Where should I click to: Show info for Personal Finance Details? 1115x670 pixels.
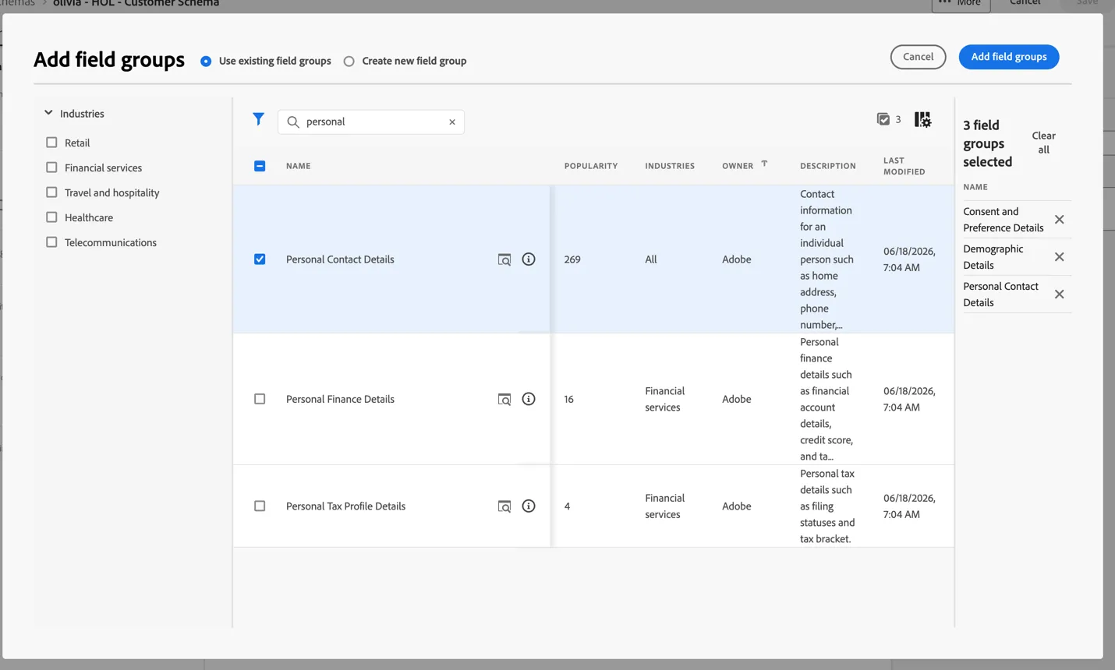[x=529, y=399]
